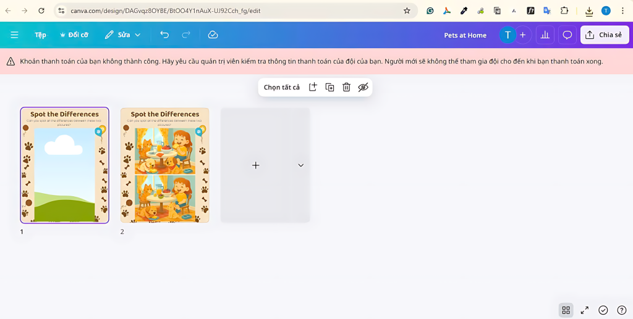Open the analytics chart icon
This screenshot has width=633, height=319.
click(545, 35)
